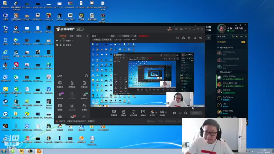Viewport: 274px width, 154px height.
Task: Open the 读弹幕 tool
Action: 60,107
